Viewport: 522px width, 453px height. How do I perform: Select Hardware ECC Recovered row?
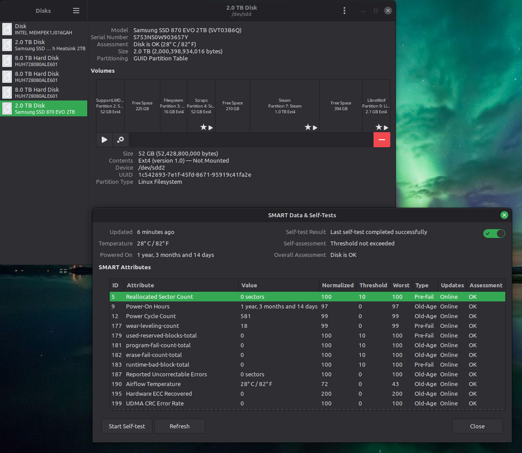(x=307, y=394)
